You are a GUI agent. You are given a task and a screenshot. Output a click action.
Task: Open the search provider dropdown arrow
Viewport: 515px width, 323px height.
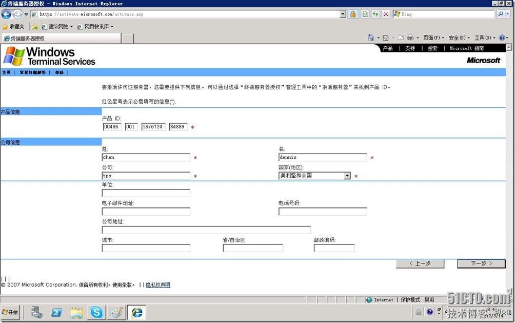[x=508, y=14]
